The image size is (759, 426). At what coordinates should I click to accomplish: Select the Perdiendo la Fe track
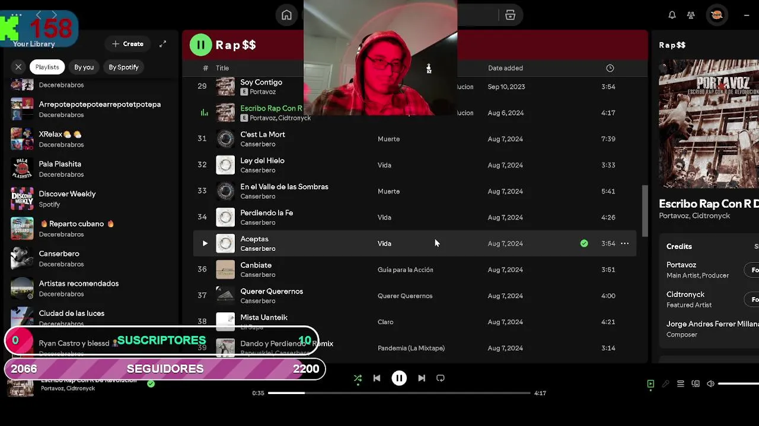[x=414, y=217]
